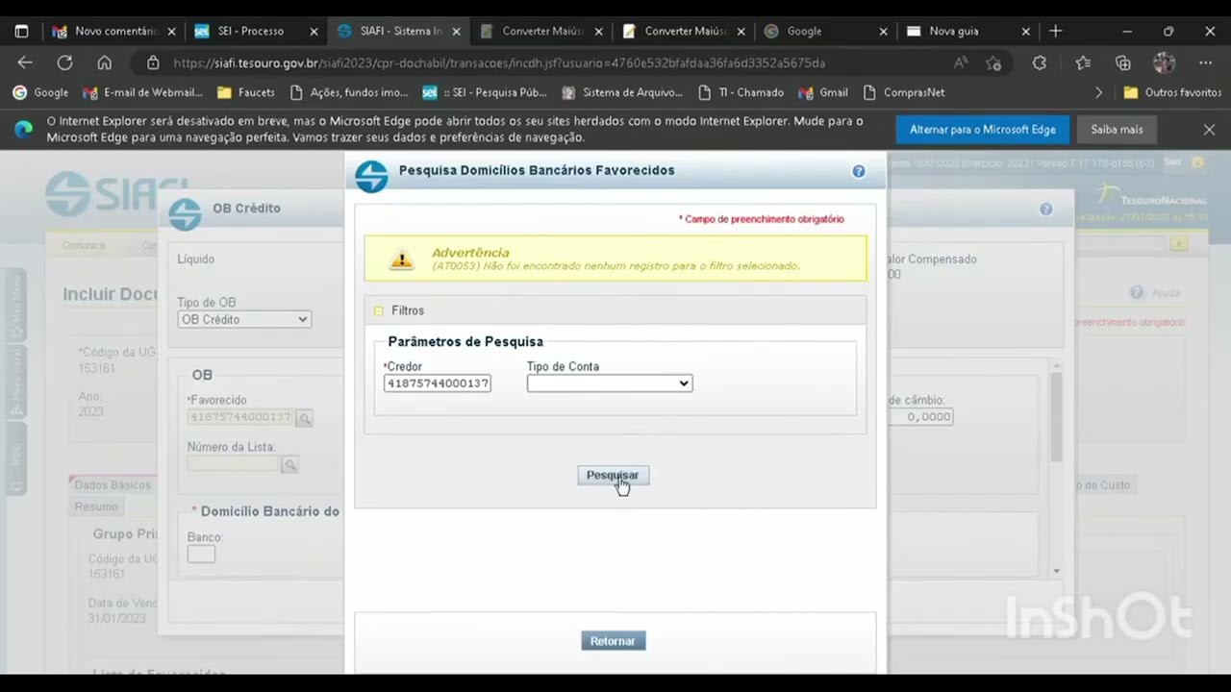This screenshot has height=692, width=1231.
Task: Switch to the Novo comentário browser tab
Action: coord(114,31)
